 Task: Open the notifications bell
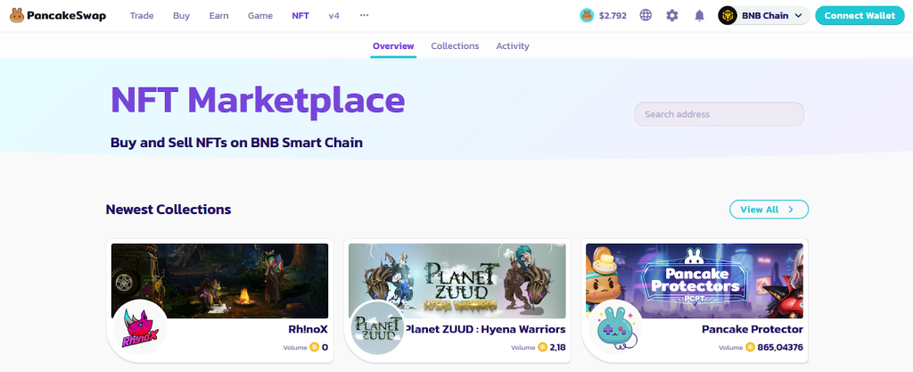(699, 16)
